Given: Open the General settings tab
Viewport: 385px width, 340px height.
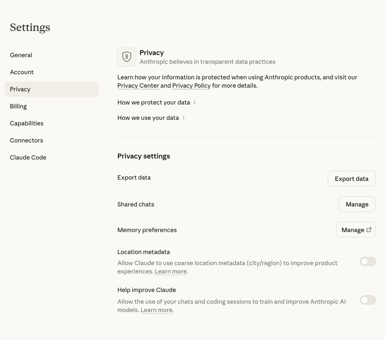Looking at the screenshot, I should 21,55.
